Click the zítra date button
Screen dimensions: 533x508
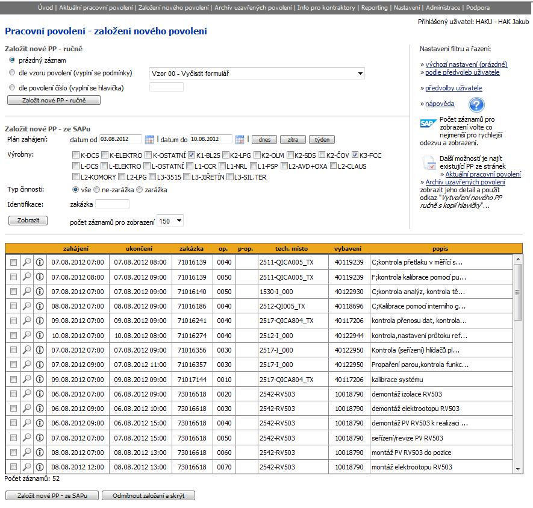tap(293, 139)
